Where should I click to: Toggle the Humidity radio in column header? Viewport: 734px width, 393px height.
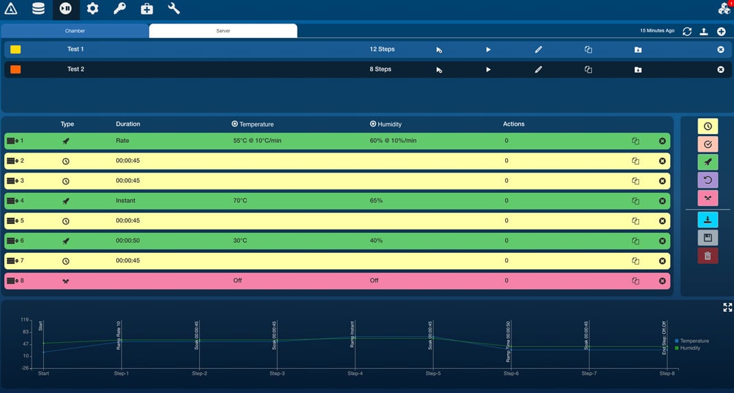pos(373,124)
